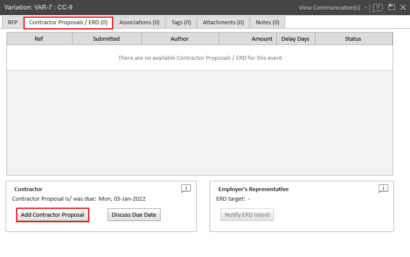Select Contractor Proposals / ERD tab
410x257 pixels.
click(68, 23)
